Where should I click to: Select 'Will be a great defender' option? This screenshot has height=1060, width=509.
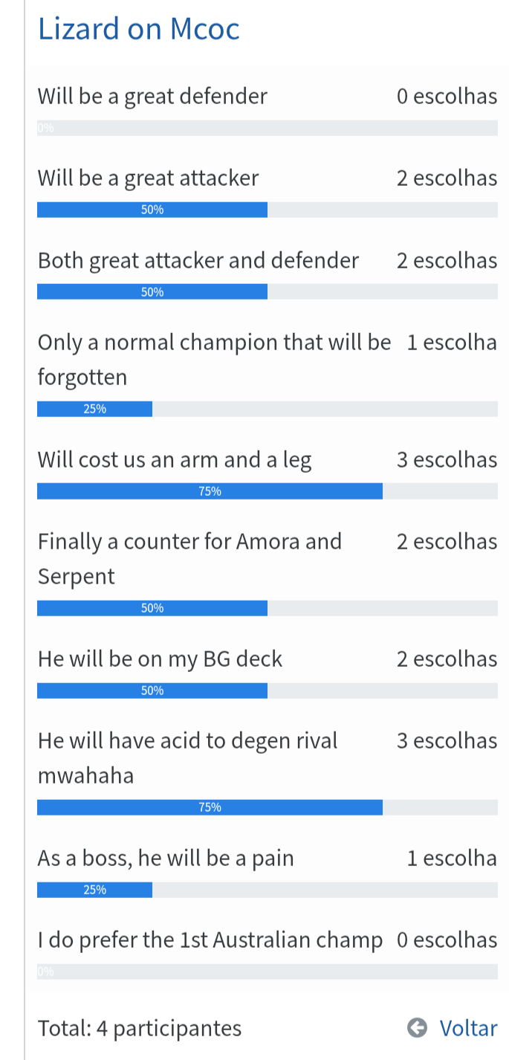(x=152, y=97)
